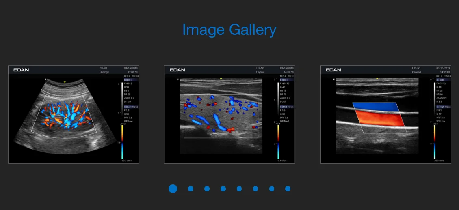Click the EDAN logo on the Thyroid image
Image resolution: width=459 pixels, height=210 pixels.
point(178,70)
